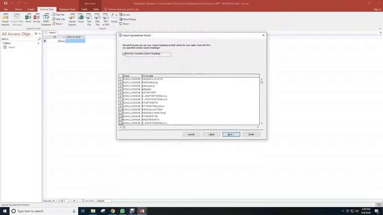Collapse the Tables group
Image resolution: width=383 pixels, height=215 pixels.
[x=38, y=43]
